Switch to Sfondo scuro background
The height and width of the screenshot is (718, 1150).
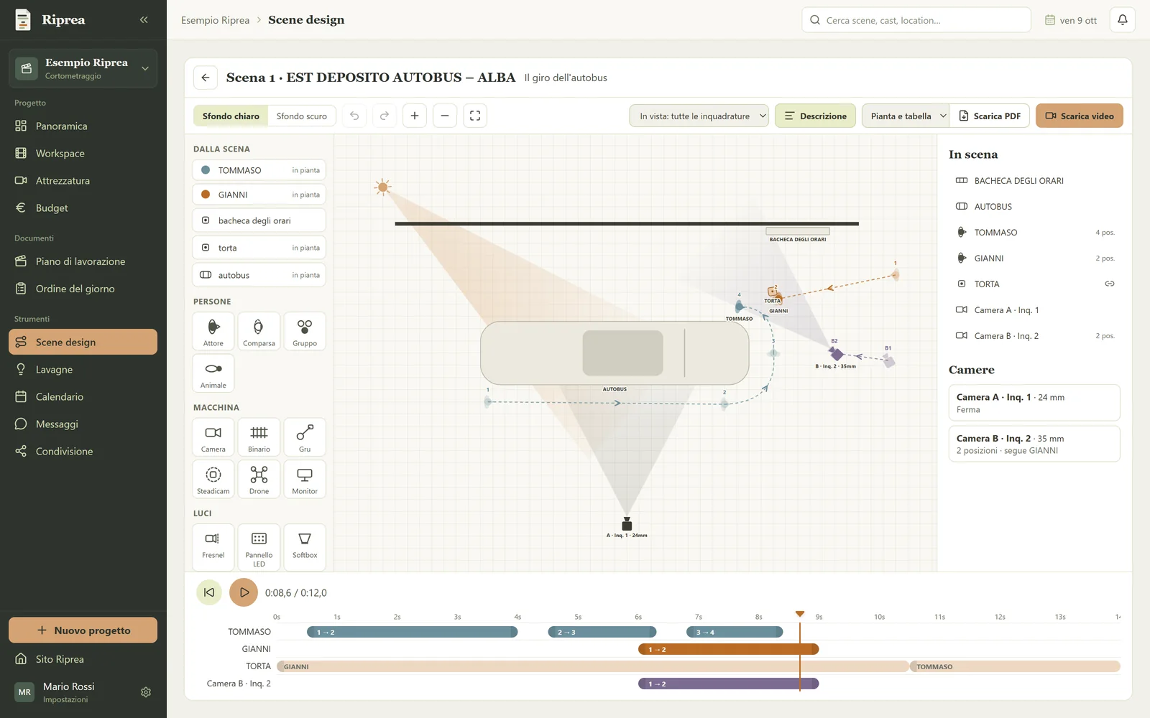pos(302,116)
